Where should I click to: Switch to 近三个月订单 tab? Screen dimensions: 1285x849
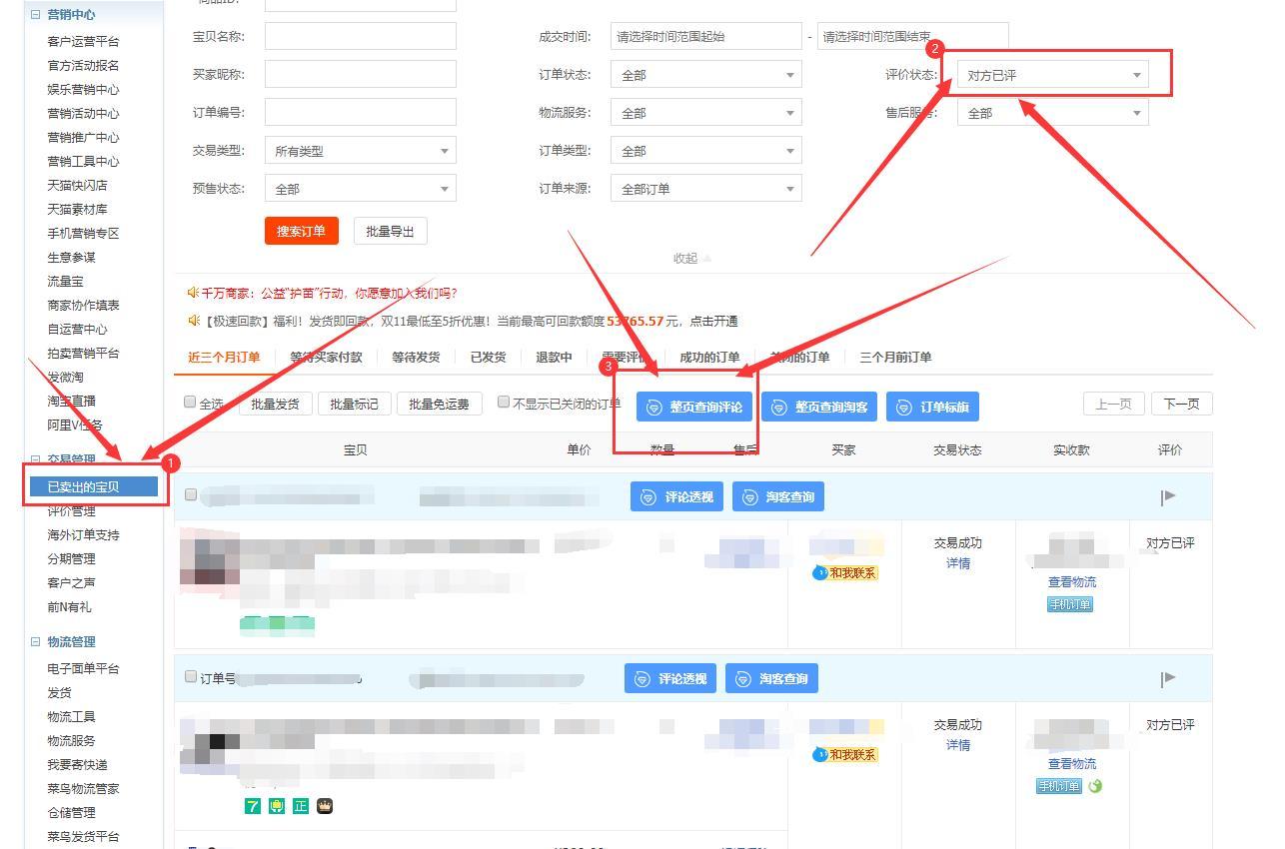[x=224, y=358]
